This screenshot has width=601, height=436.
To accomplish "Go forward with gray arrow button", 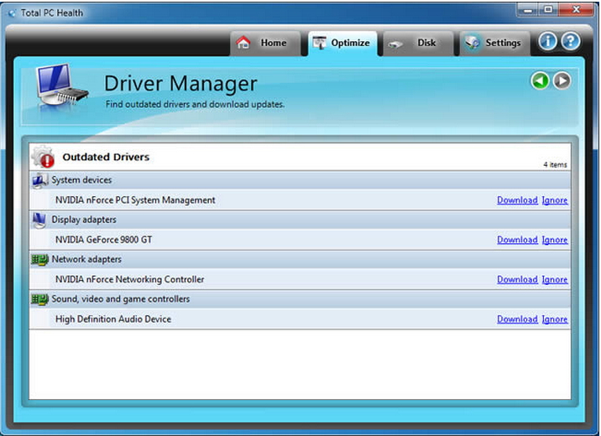I will tap(562, 80).
